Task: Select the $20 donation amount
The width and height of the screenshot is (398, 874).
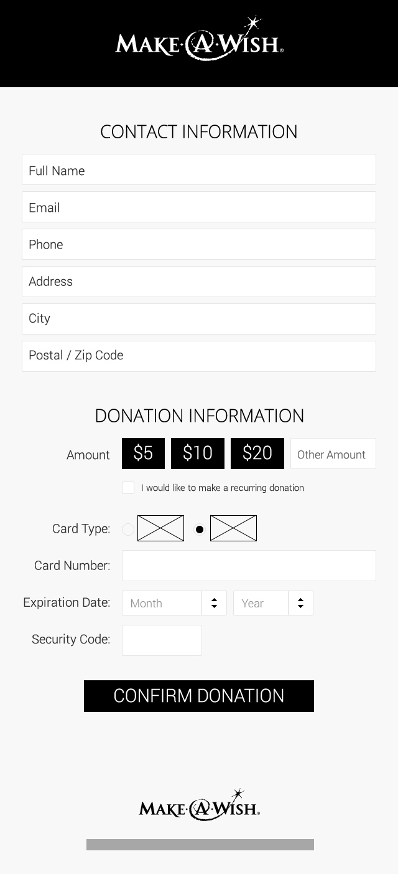Action: point(257,454)
